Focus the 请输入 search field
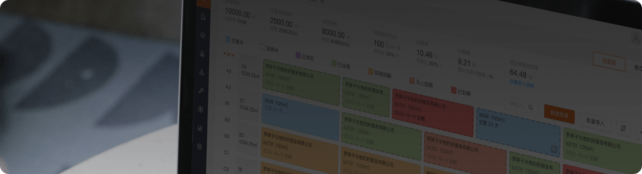This screenshot has height=174, width=642. [x=521, y=105]
